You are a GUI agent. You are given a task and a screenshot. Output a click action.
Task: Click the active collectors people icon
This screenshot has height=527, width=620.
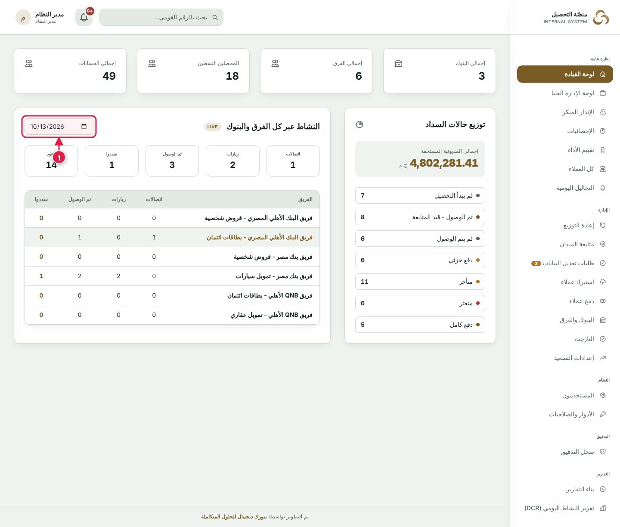[152, 63]
